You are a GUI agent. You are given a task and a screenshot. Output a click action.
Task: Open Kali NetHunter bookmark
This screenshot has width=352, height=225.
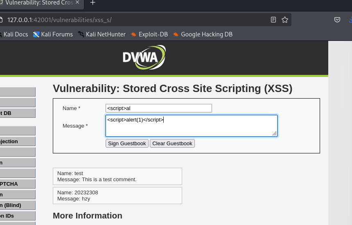(x=102, y=34)
